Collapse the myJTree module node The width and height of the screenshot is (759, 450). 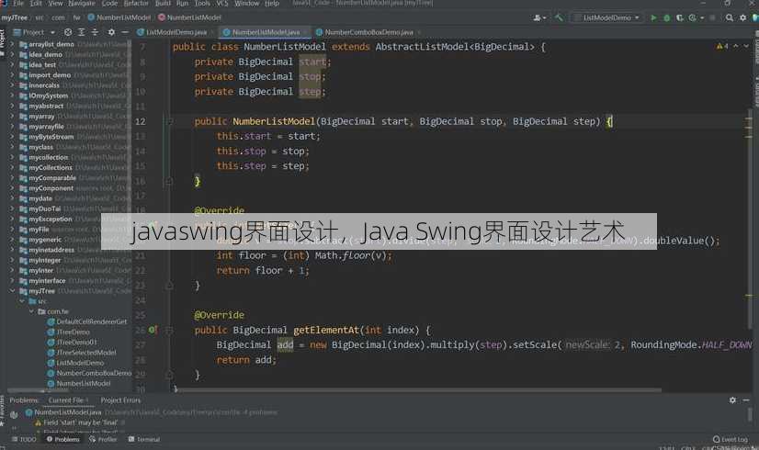tap(12, 291)
